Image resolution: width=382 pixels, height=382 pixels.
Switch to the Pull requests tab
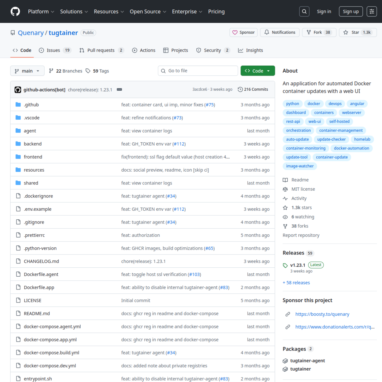101,50
